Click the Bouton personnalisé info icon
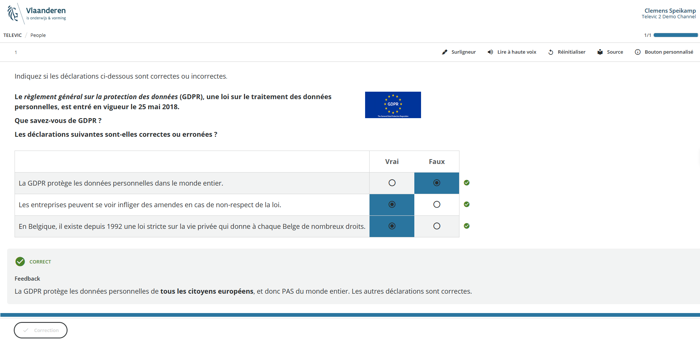 (638, 52)
